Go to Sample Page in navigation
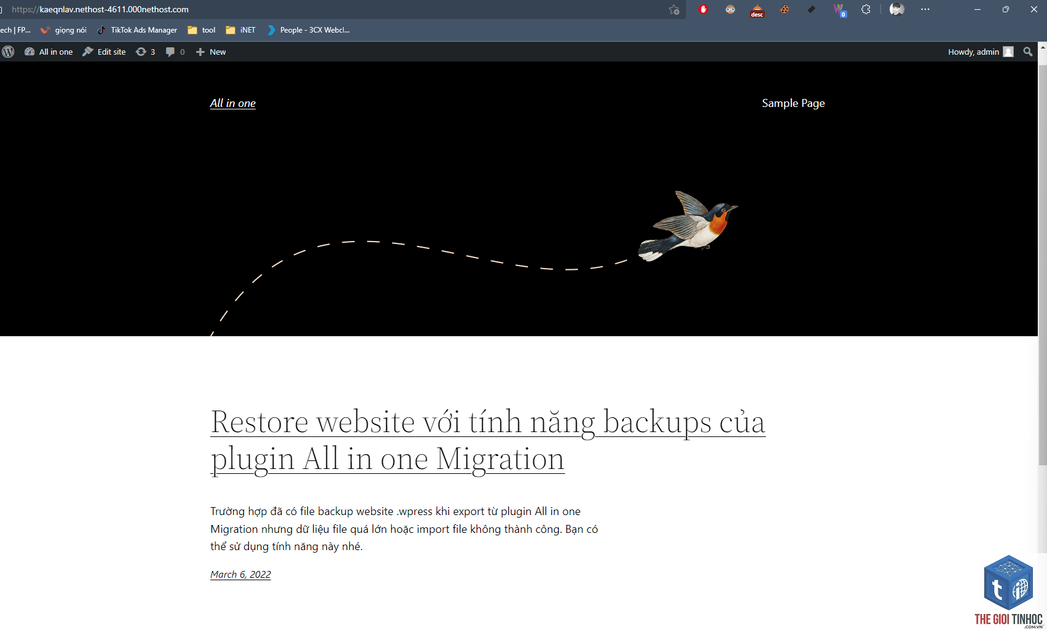 (793, 103)
